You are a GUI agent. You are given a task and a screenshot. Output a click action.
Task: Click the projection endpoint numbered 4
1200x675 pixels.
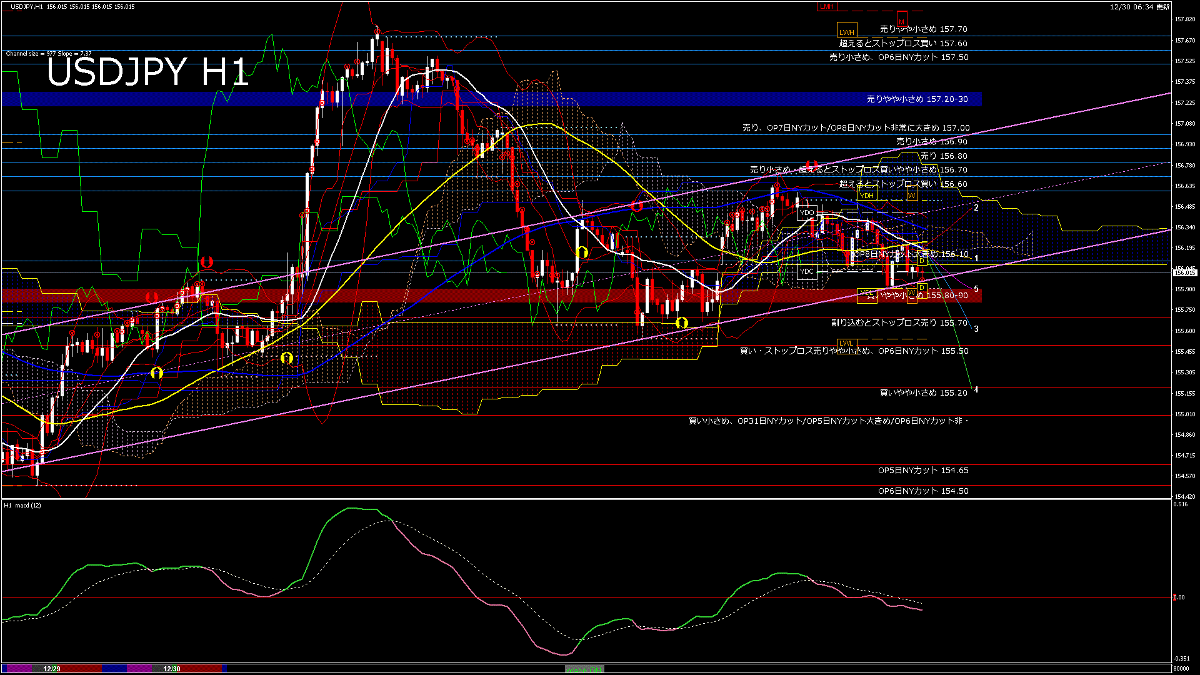976,389
